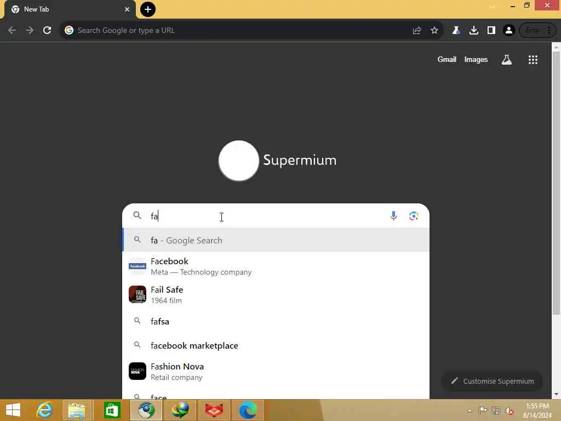
Task: Bookmark this tab with the star icon
Action: [434, 31]
